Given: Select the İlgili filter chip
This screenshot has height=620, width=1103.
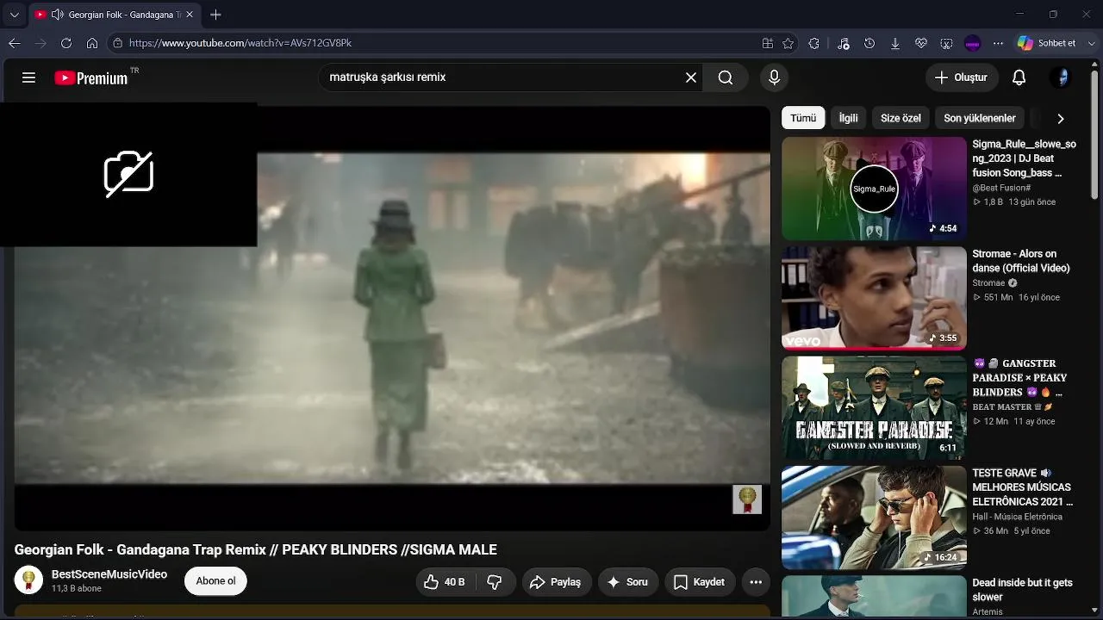Looking at the screenshot, I should [848, 118].
